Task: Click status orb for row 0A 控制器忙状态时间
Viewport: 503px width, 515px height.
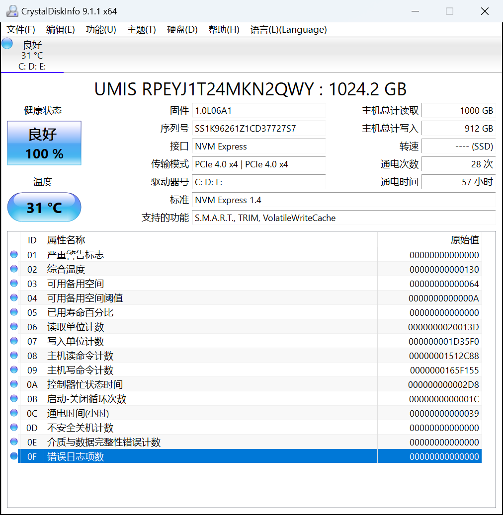Action: pos(14,384)
